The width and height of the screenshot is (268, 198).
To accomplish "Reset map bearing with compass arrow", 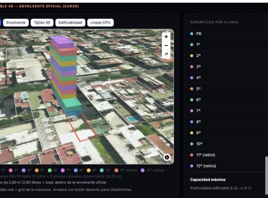I will click(166, 54).
